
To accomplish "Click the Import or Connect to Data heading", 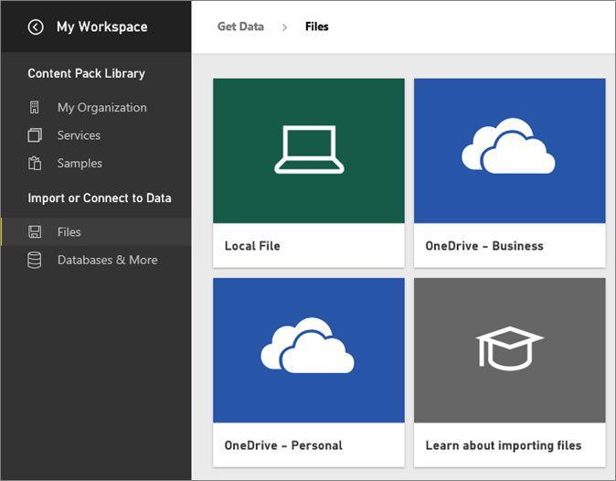I will [100, 198].
